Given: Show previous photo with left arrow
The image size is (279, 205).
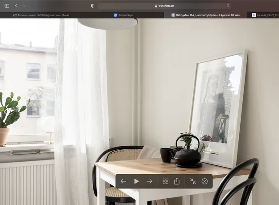Looking at the screenshot, I should click(x=123, y=181).
